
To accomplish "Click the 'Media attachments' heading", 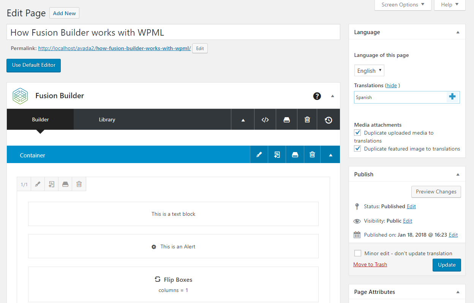I will pos(378,125).
